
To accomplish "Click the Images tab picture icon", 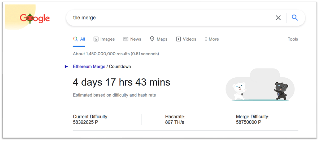I will point(96,39).
